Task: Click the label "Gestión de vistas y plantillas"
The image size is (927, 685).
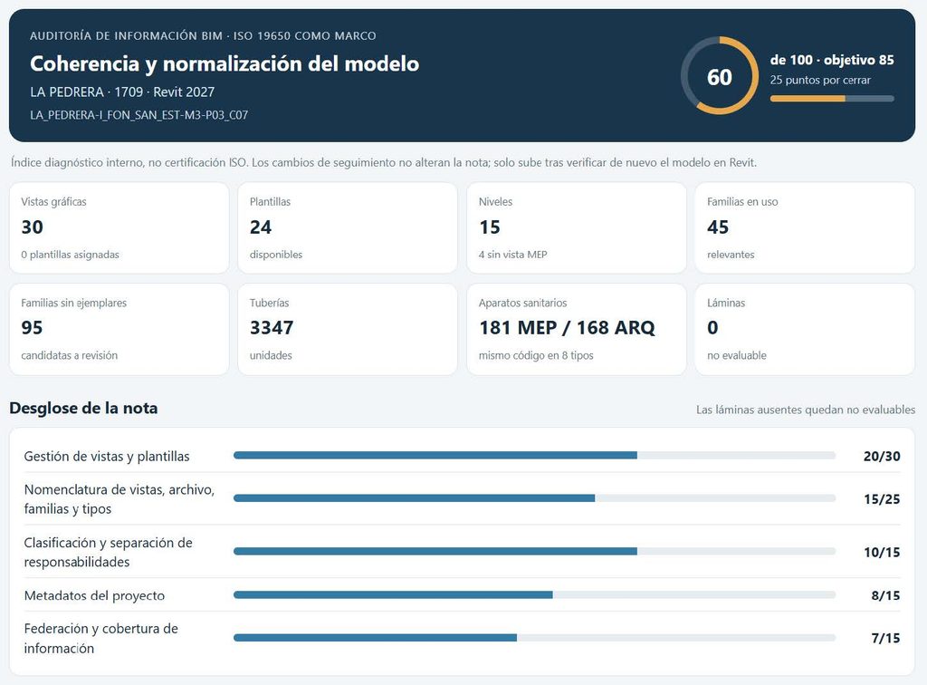Action: point(107,456)
